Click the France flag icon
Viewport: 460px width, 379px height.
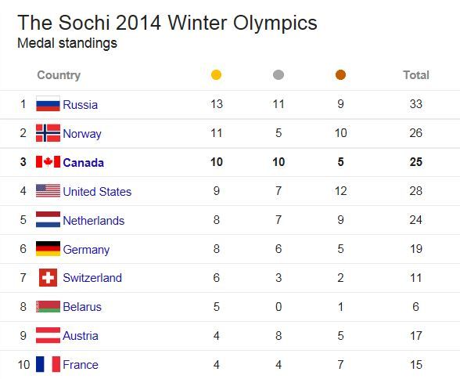49,364
